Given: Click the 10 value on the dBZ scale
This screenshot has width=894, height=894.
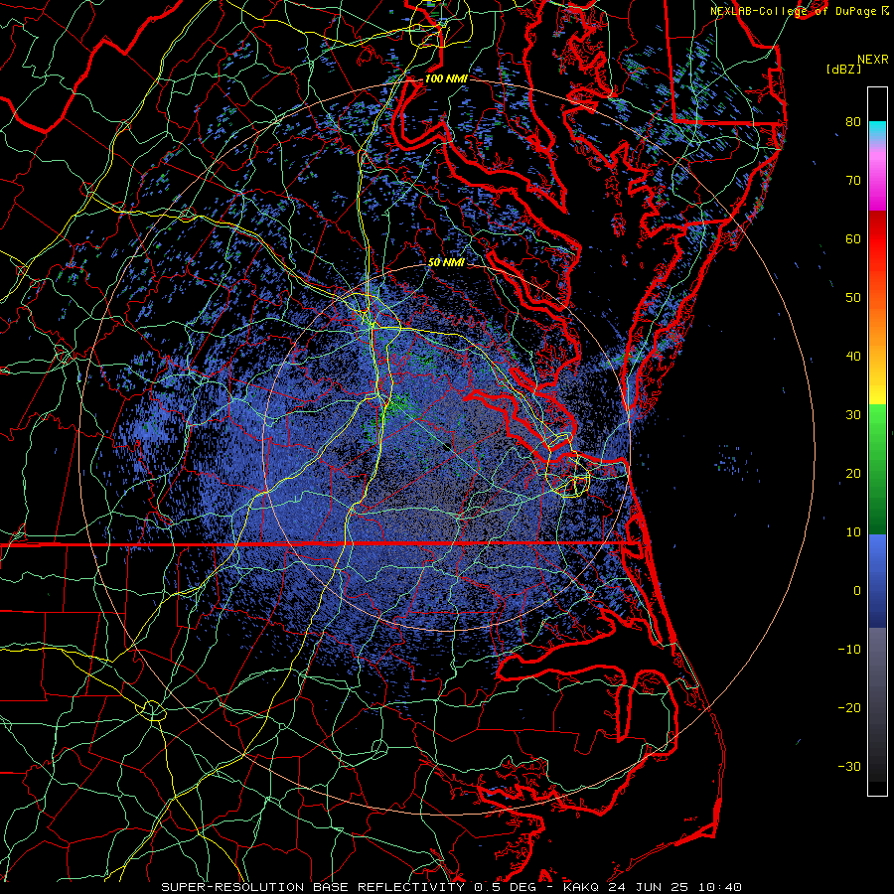Looking at the screenshot, I should click(x=853, y=532).
